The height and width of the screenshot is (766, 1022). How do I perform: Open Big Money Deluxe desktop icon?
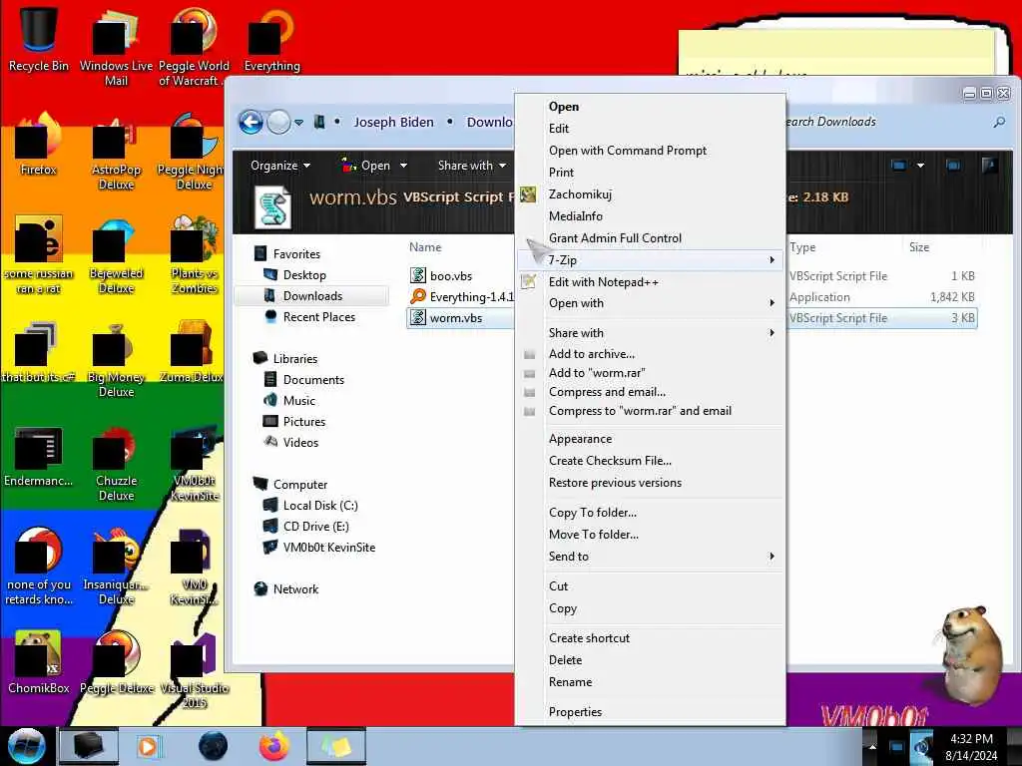click(116, 359)
